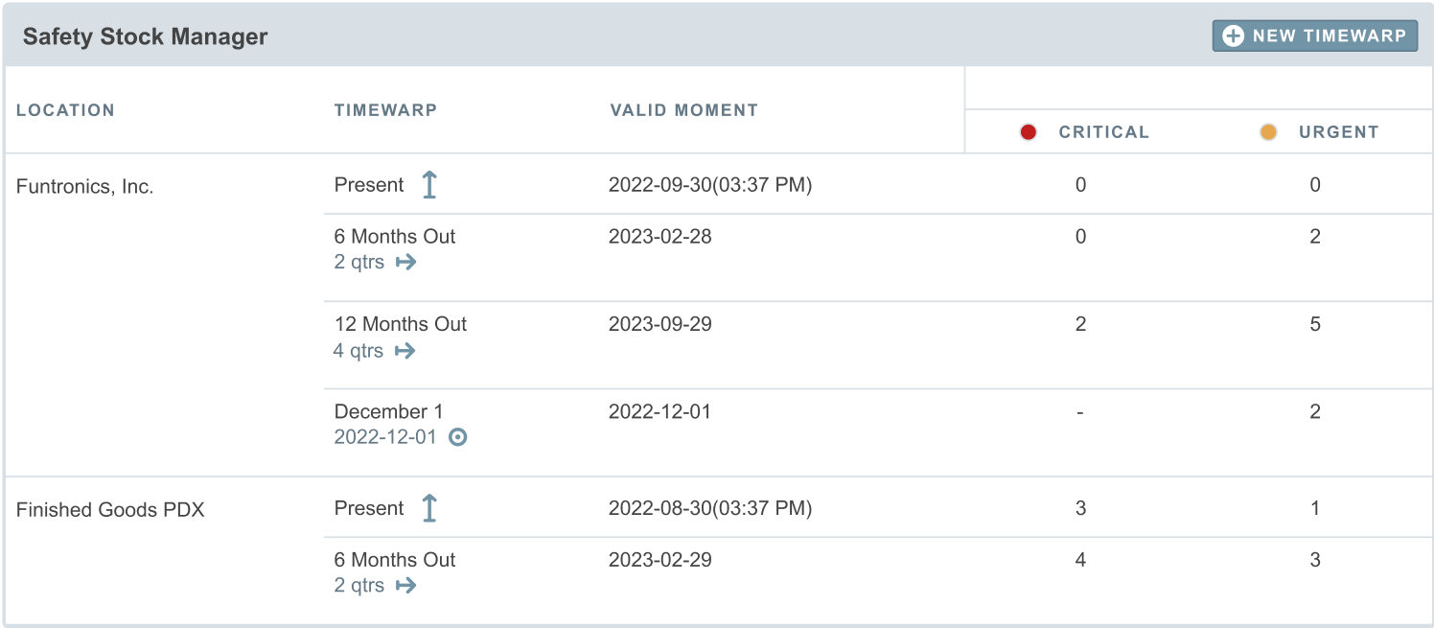Sort by the Timewarp column header
This screenshot has width=1434, height=628.
(385, 110)
